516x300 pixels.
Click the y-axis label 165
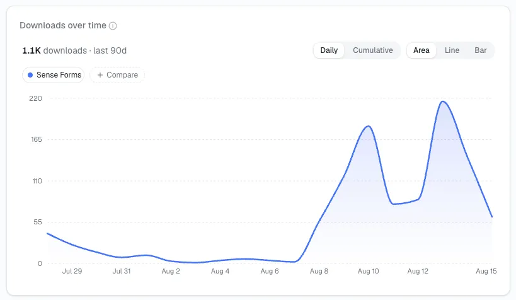pyautogui.click(x=37, y=140)
